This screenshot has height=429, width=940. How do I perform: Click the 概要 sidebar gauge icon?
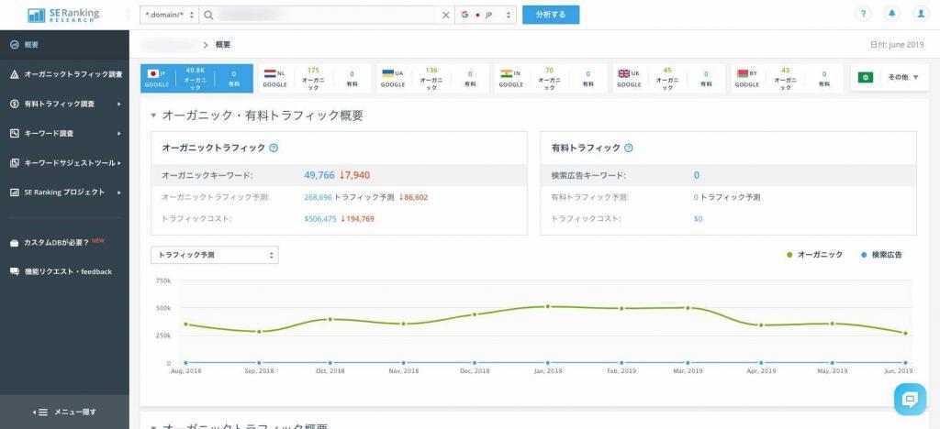pos(15,45)
